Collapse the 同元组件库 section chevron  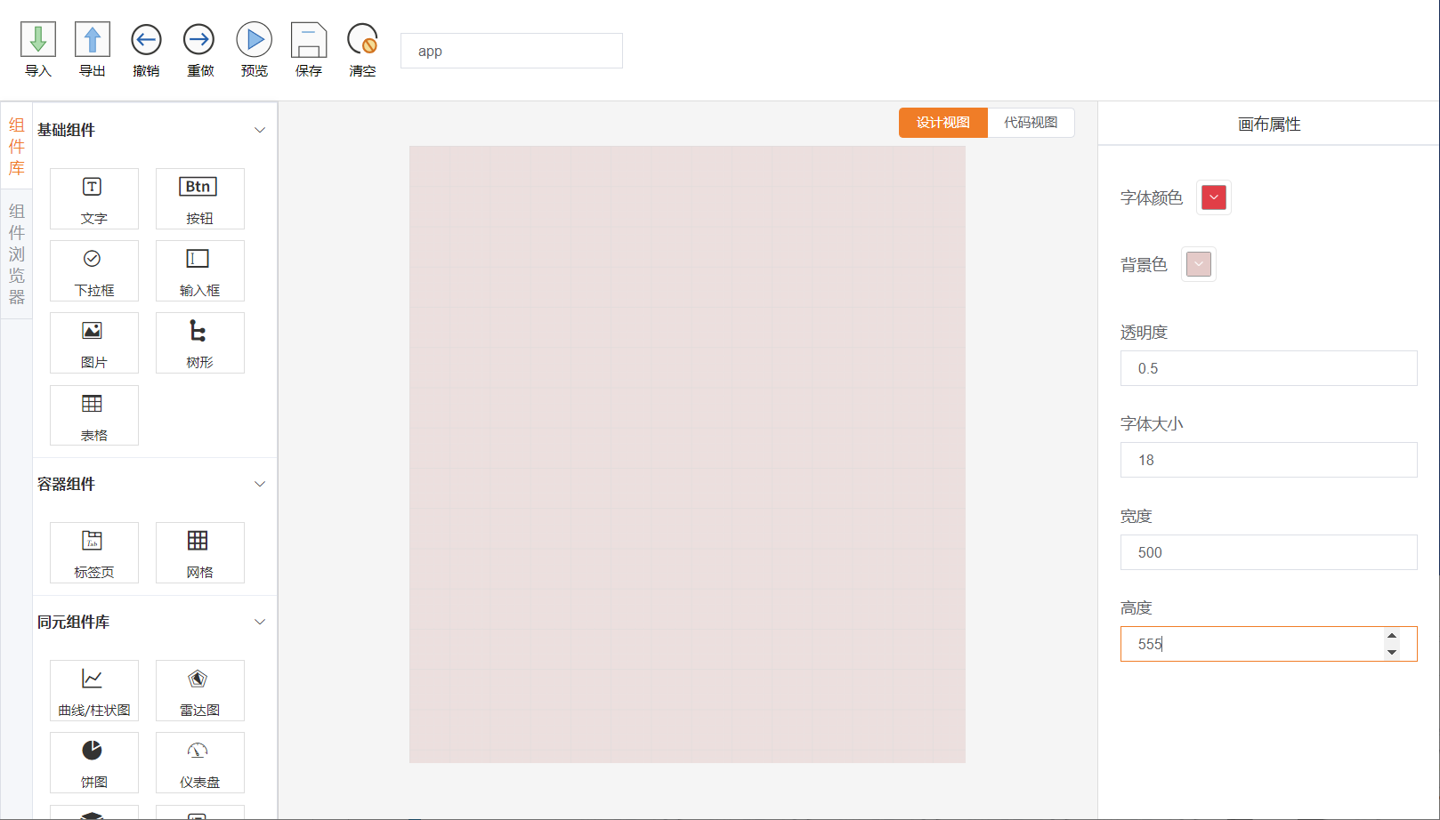[260, 622]
